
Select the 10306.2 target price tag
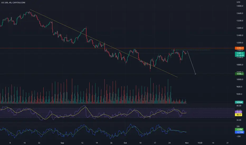coord(240,74)
